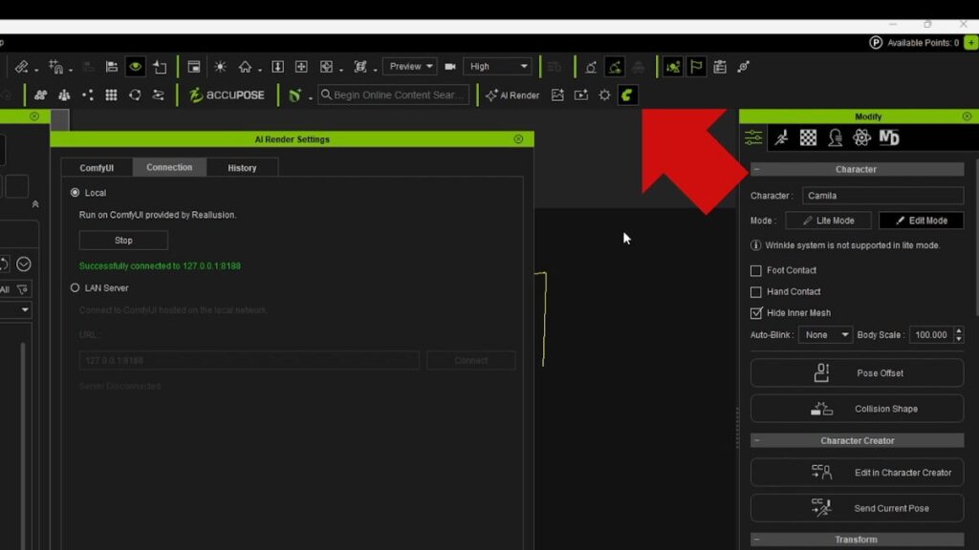Launch the accuPOSE button
Screen dimensions: 979x550
227,95
